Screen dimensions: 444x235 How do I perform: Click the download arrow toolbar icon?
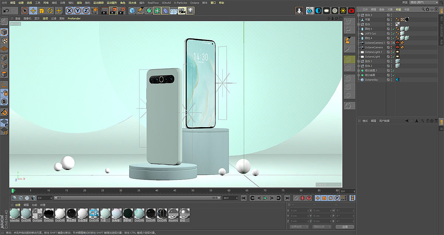click(299, 11)
